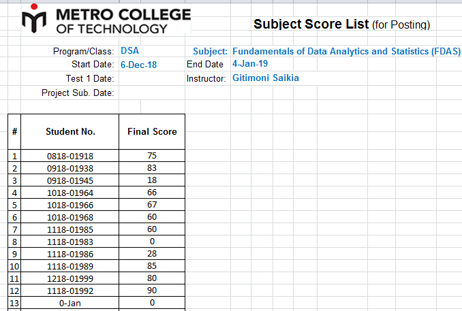Click score 60 for student 1018-01968
The height and width of the screenshot is (311, 462).
click(x=152, y=217)
